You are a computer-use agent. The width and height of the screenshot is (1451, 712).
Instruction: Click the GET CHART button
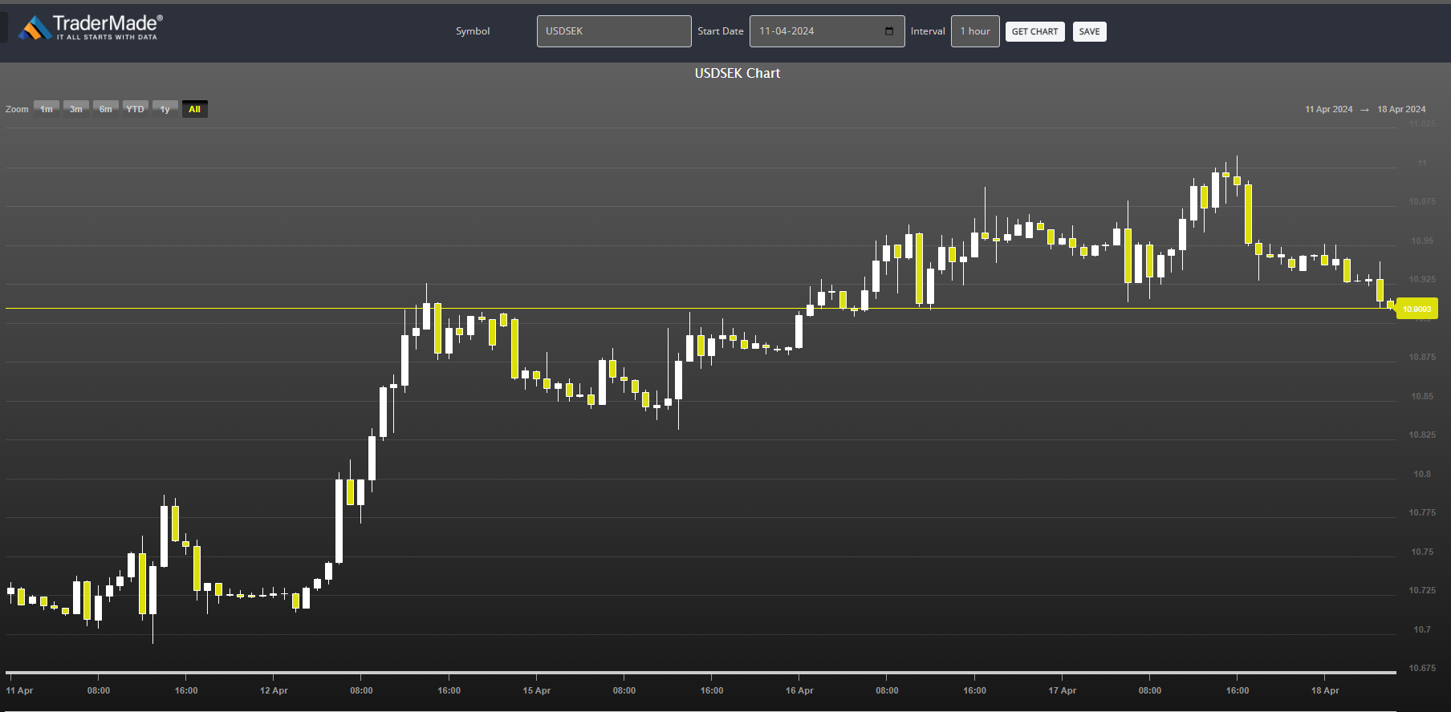click(x=1034, y=31)
